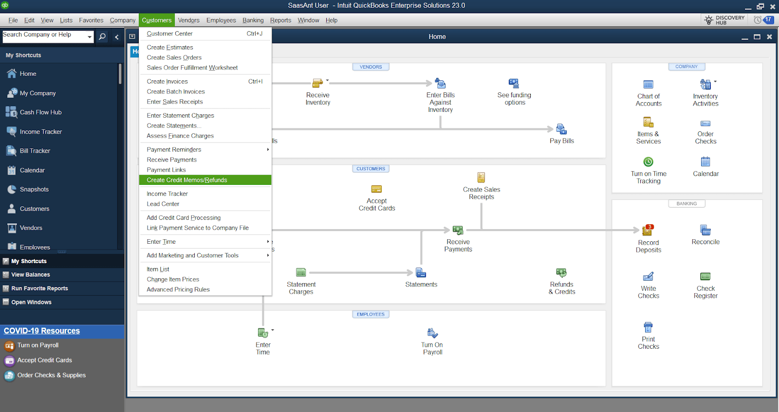
Task: Open Turn On Payroll workflow icon
Action: click(432, 333)
